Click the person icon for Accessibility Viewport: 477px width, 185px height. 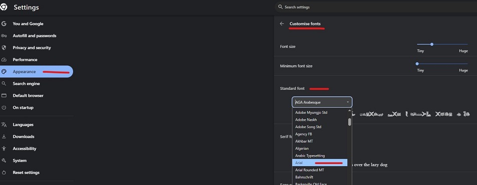[4, 149]
